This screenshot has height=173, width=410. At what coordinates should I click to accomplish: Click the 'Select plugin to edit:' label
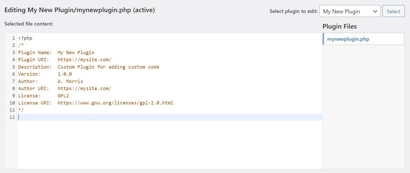[293, 12]
